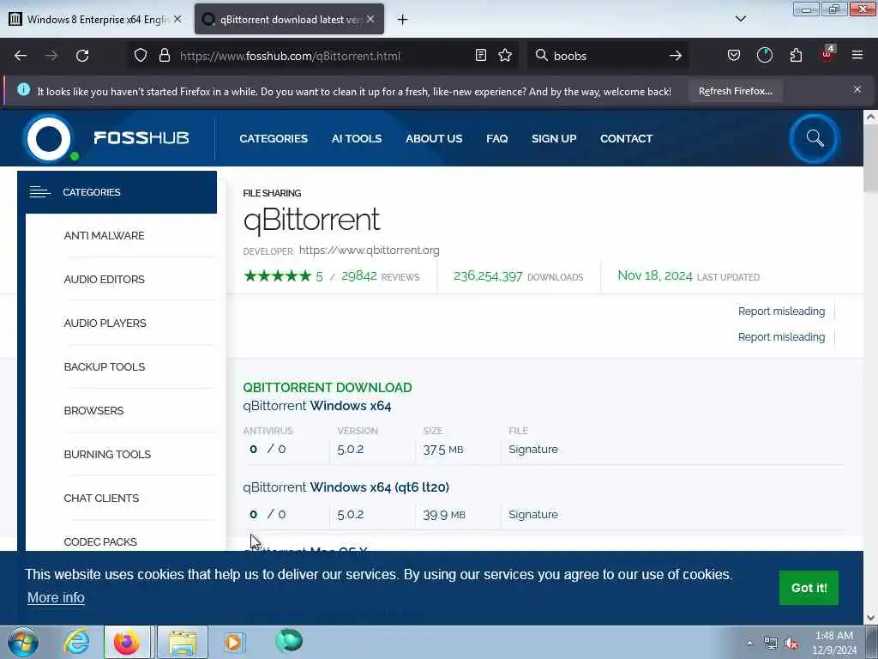This screenshot has width=878, height=659.
Task: Open the FAQ nav item
Action: click(x=496, y=138)
